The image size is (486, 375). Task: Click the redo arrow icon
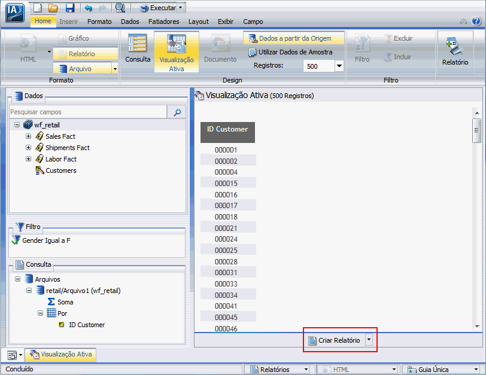point(102,8)
